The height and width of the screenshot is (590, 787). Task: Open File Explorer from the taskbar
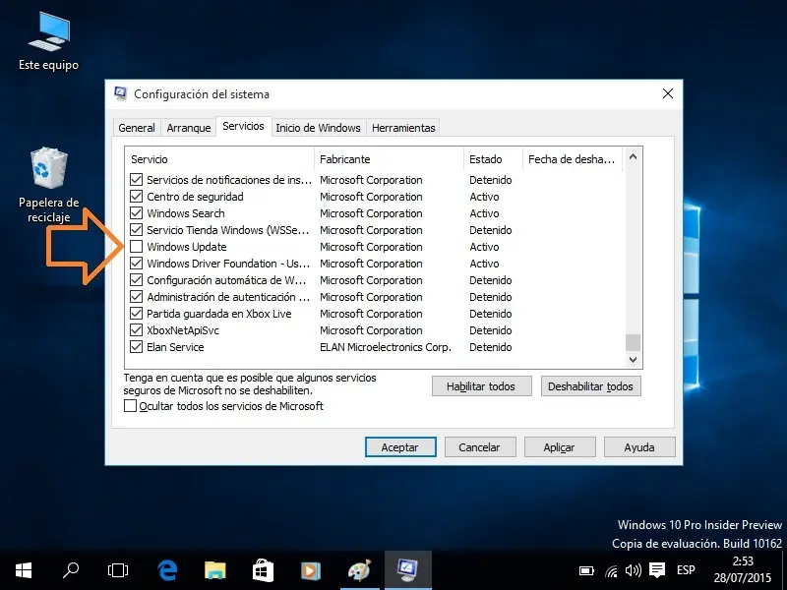point(214,570)
